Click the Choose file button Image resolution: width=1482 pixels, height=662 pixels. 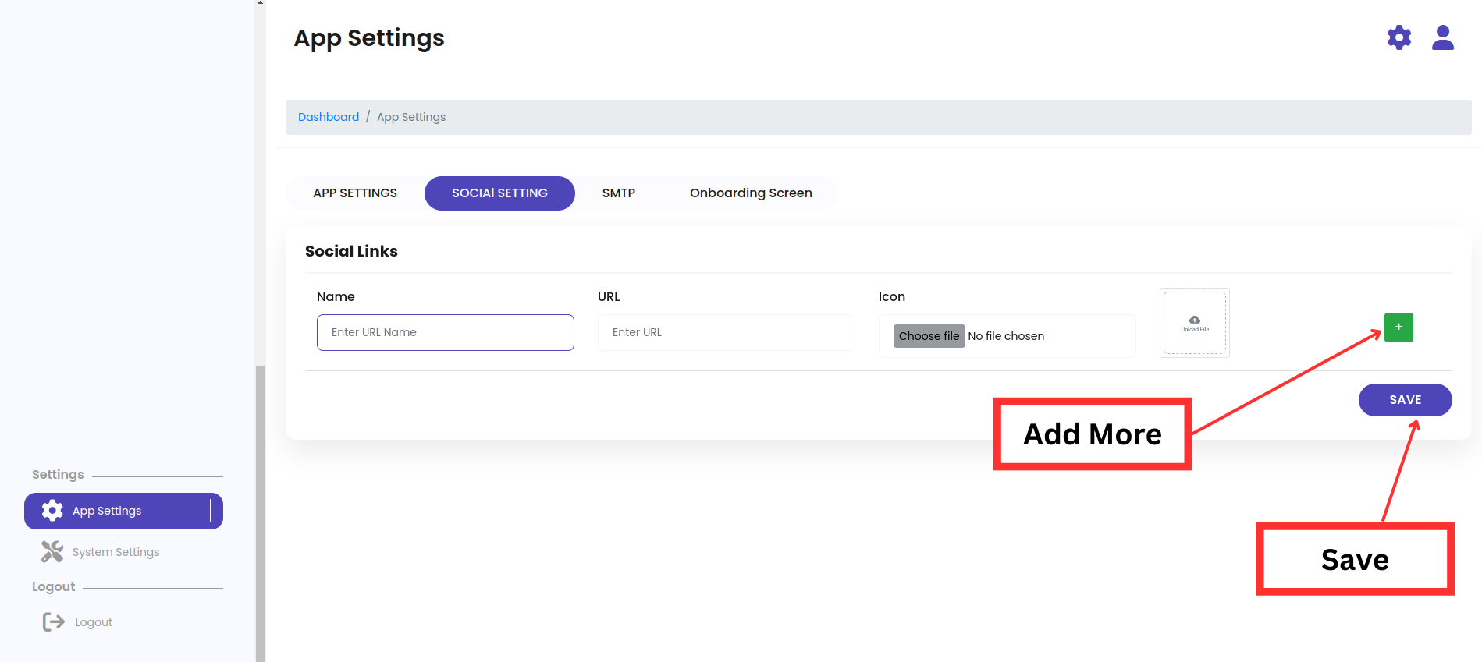pyautogui.click(x=929, y=336)
